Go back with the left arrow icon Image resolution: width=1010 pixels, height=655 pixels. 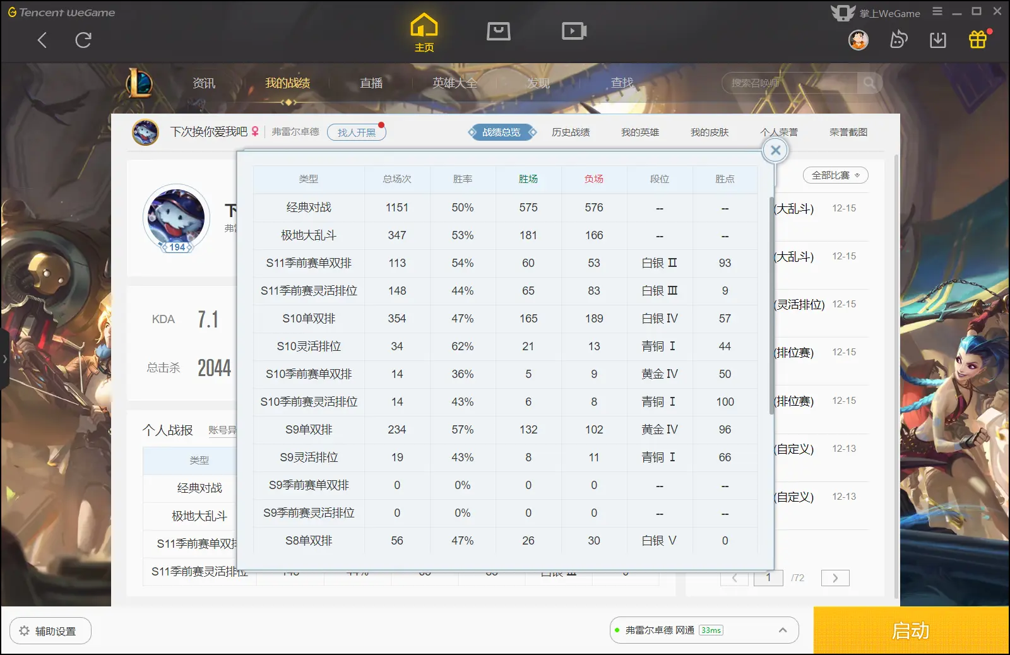pos(42,40)
